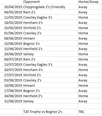Select the 31/08/2019 Selsey cell
This screenshot has width=102, height=116.
tap(50, 101)
